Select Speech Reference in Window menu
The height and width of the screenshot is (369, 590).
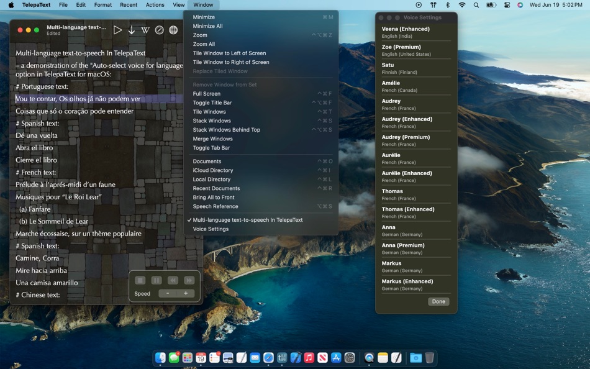pyautogui.click(x=216, y=206)
